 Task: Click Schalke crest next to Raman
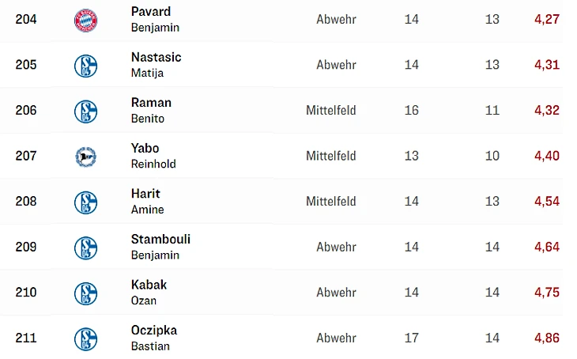coord(85,111)
